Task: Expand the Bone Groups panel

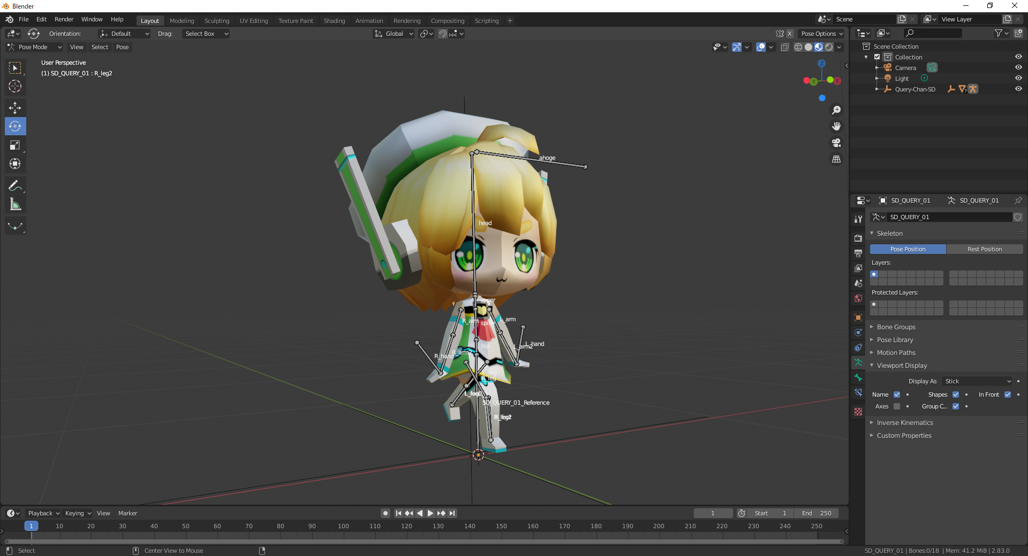Action: [896, 327]
